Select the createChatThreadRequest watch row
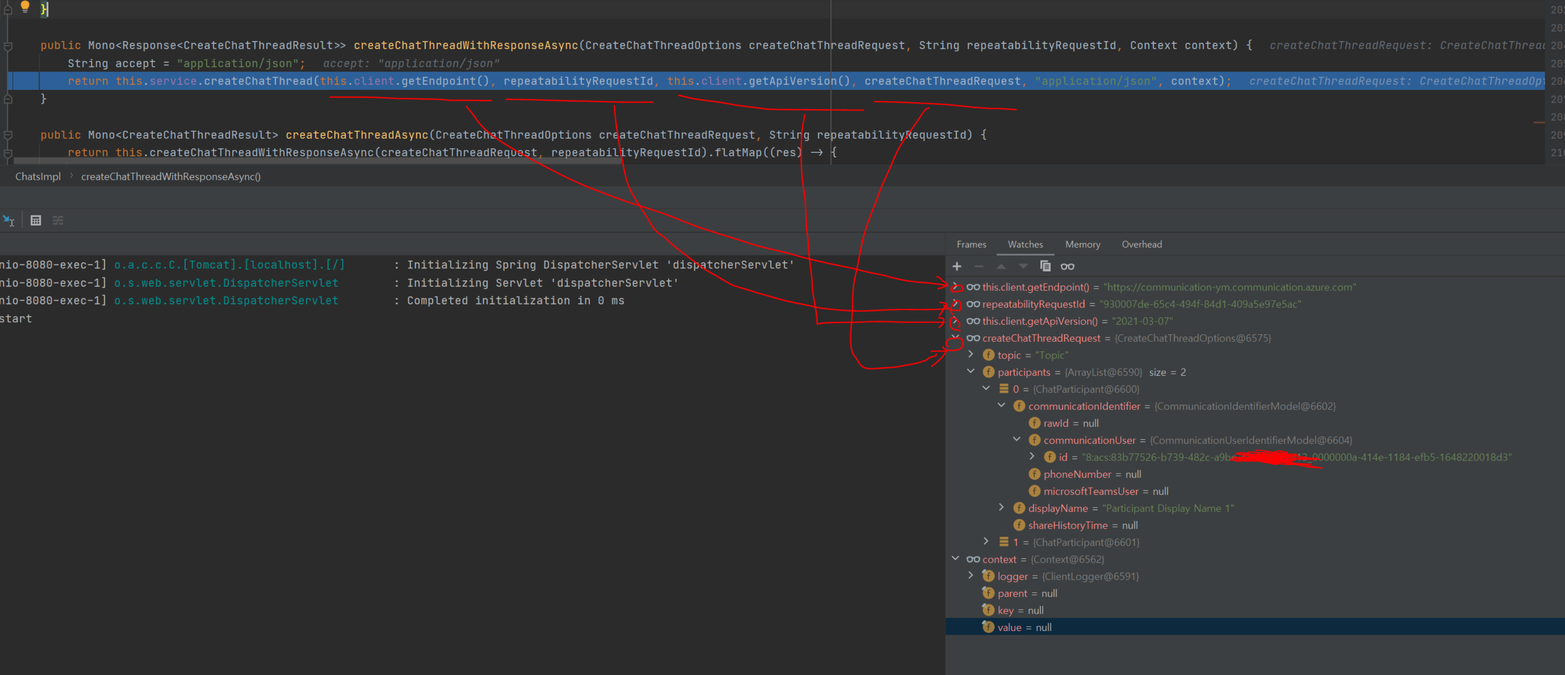Screen dimensions: 1565x675 [1254, 338]
